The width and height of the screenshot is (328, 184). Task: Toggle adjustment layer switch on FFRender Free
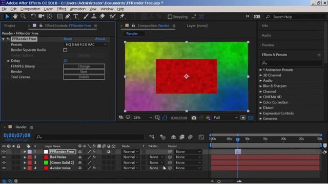pyautogui.click(x=109, y=152)
